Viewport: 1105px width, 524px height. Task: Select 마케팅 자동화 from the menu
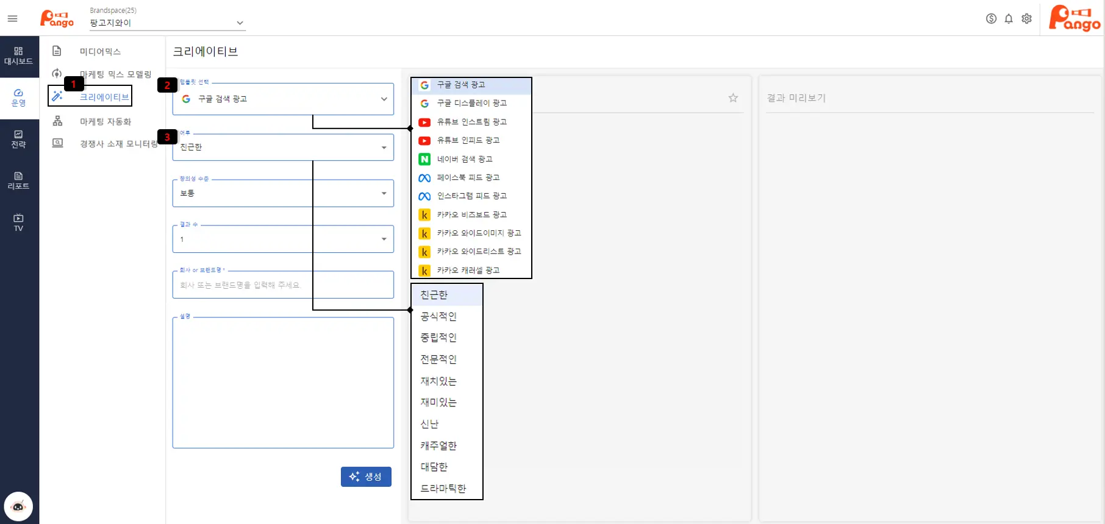pos(105,122)
